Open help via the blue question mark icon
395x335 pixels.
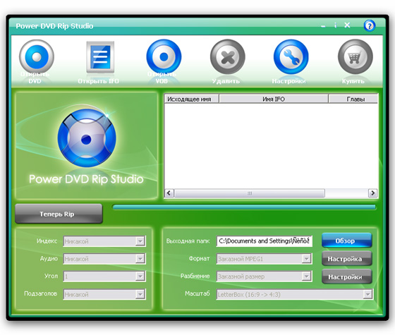point(370,25)
